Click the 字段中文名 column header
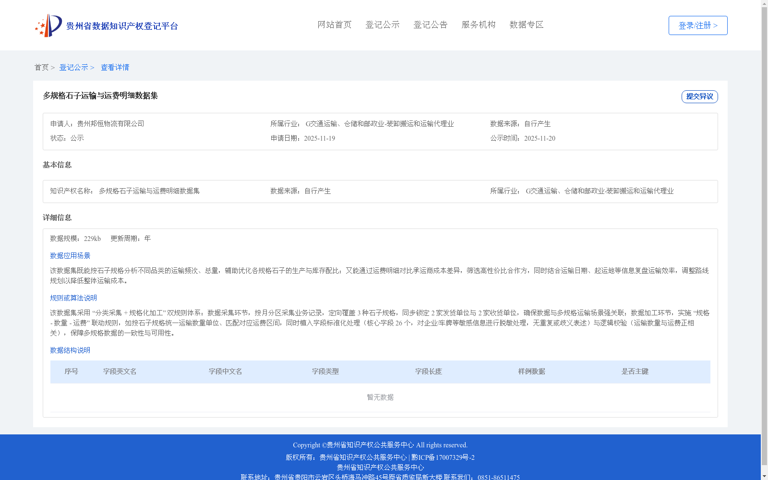Image resolution: width=768 pixels, height=480 pixels. (x=226, y=372)
